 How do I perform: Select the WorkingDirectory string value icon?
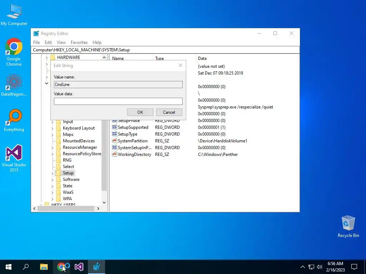(x=114, y=154)
